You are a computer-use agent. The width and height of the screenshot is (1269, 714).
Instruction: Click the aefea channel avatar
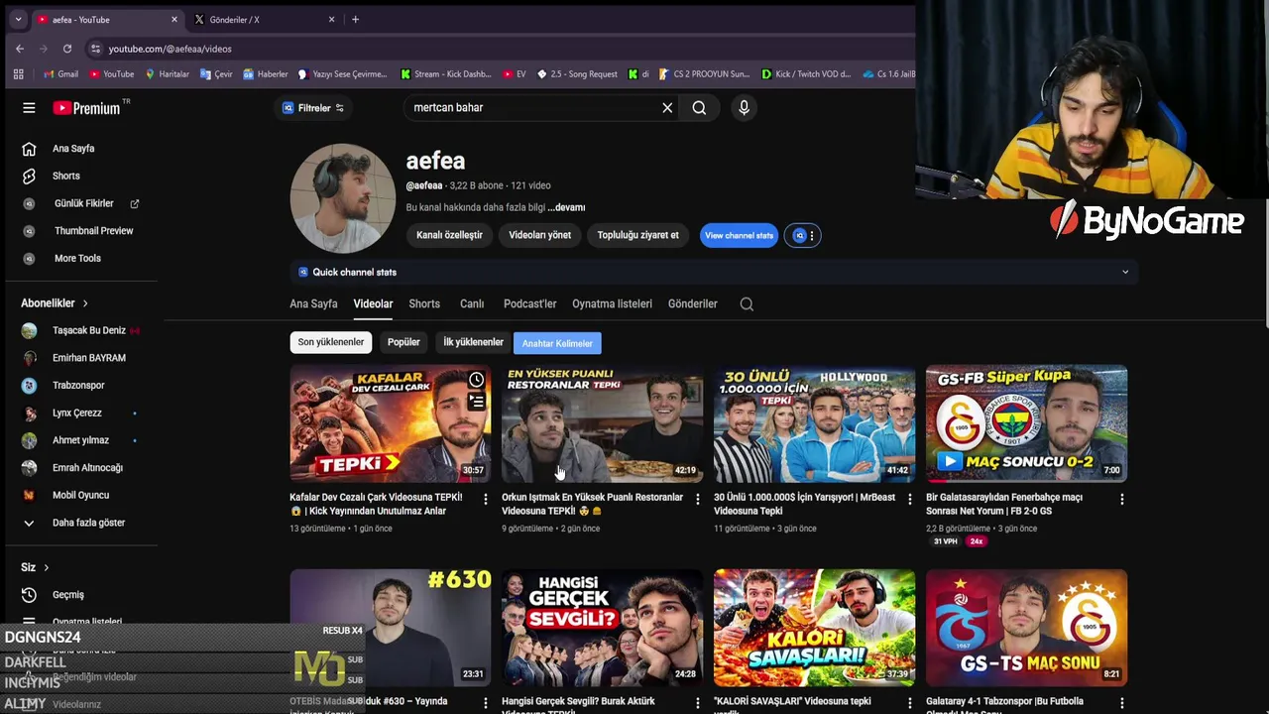(x=342, y=198)
